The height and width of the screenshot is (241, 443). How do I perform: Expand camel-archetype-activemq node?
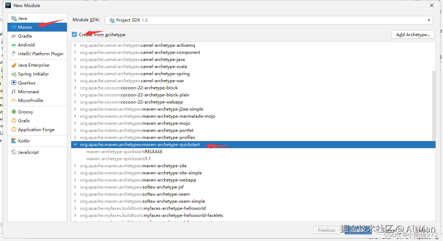75,45
